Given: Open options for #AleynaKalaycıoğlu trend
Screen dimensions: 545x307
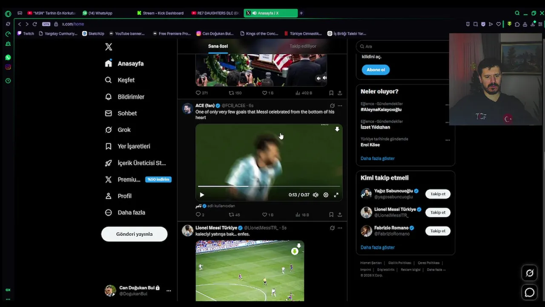Looking at the screenshot, I should tap(447, 104).
